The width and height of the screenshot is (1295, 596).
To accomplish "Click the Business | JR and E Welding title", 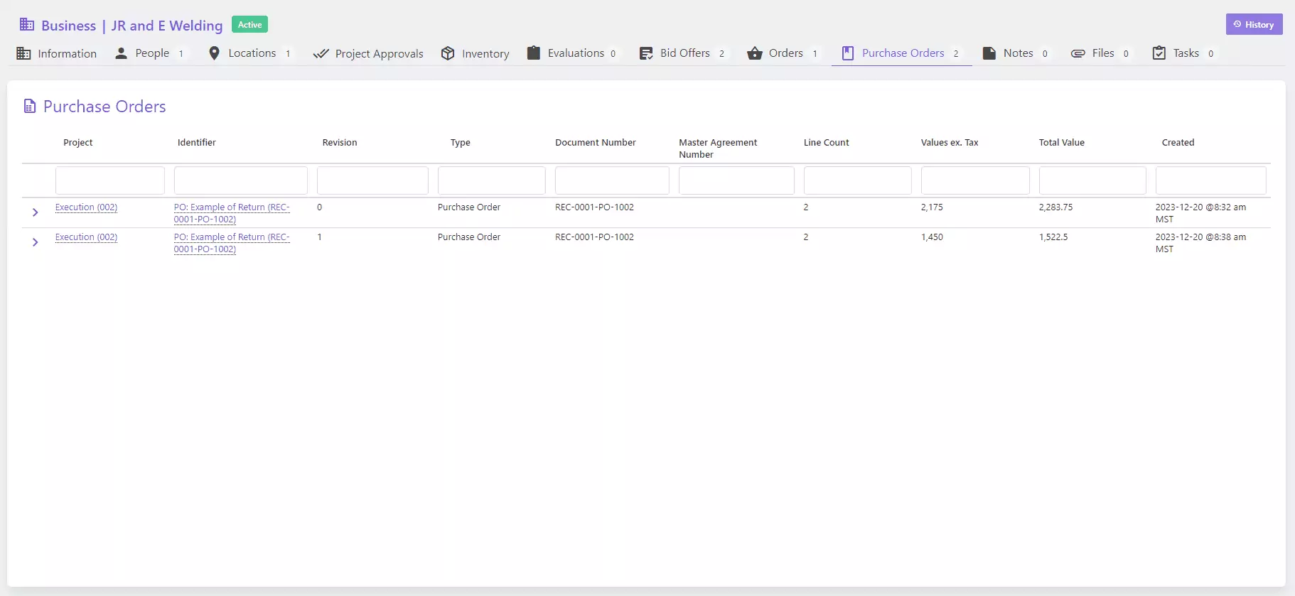I will (x=132, y=26).
